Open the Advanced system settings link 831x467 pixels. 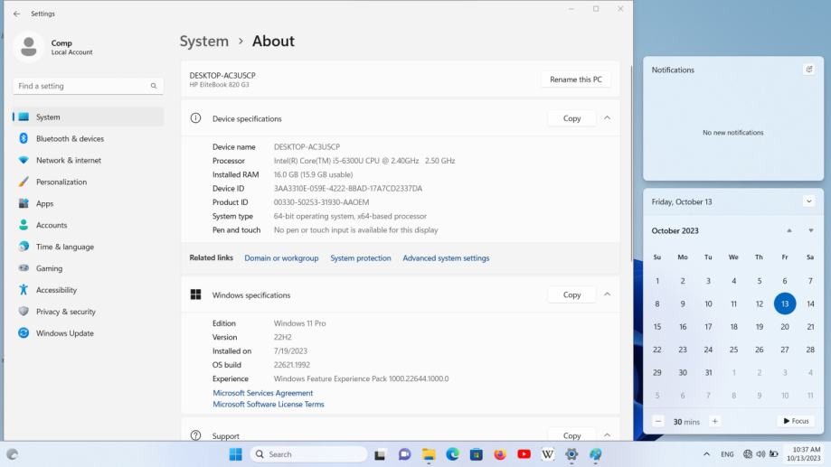(x=446, y=258)
